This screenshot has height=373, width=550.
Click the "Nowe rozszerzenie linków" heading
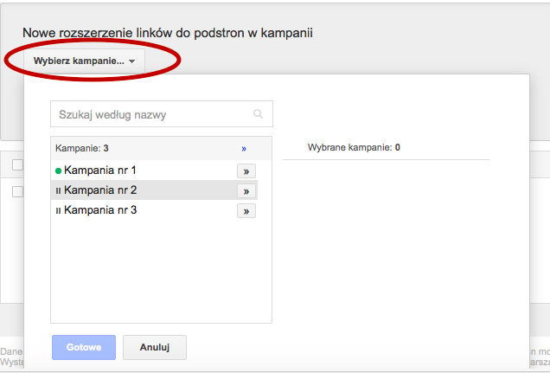point(167,33)
